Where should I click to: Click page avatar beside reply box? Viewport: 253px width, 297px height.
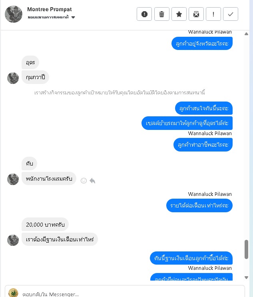click(x=13, y=293)
